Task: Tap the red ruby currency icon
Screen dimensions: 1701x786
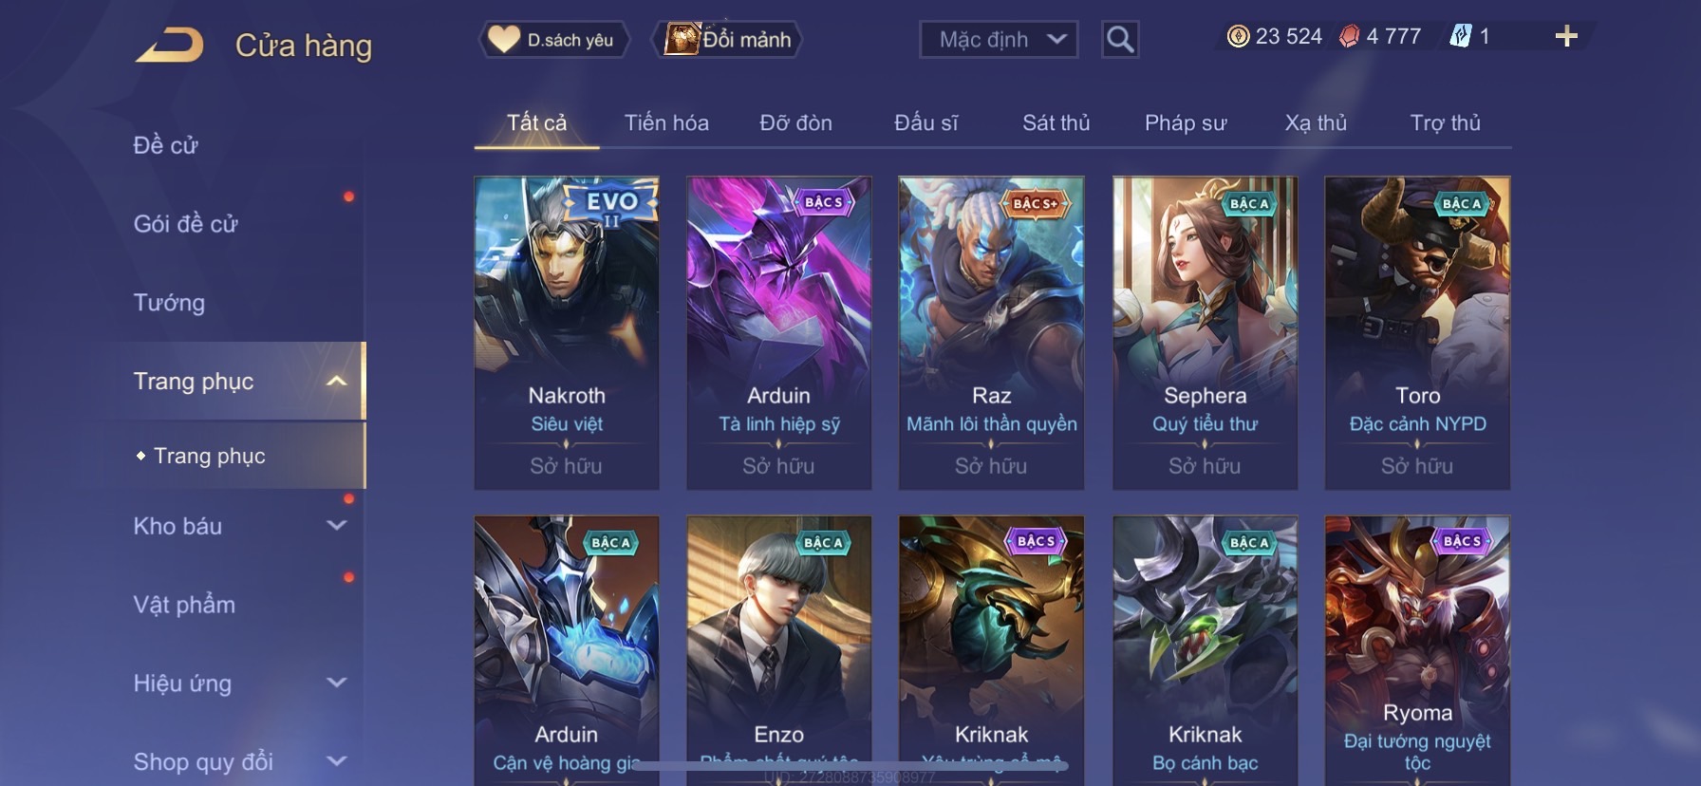Action: (1349, 37)
